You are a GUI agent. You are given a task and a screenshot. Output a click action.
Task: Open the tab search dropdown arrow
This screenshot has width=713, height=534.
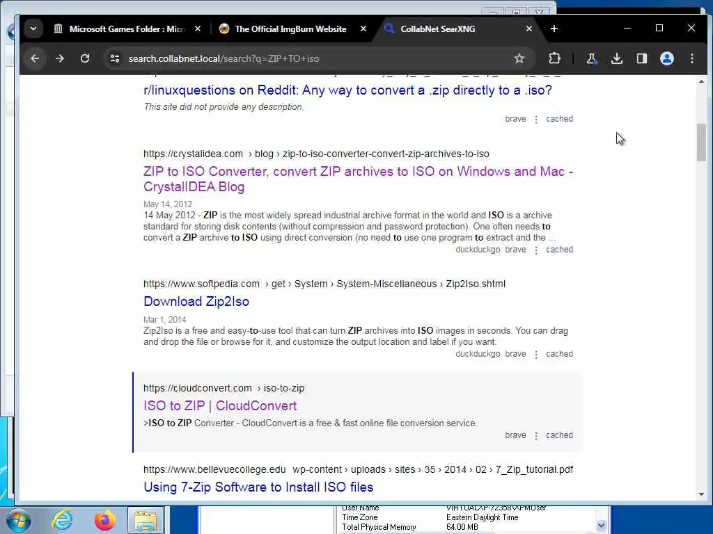[33, 29]
